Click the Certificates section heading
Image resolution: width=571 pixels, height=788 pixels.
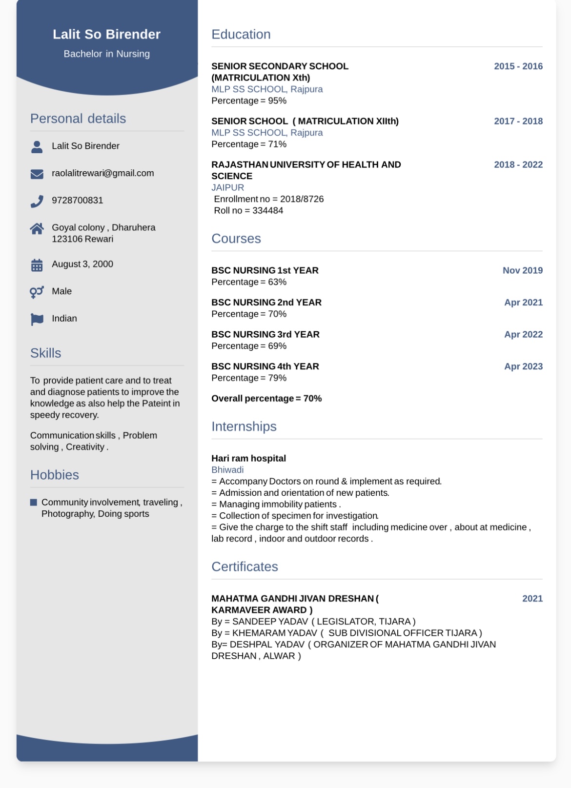(x=245, y=566)
